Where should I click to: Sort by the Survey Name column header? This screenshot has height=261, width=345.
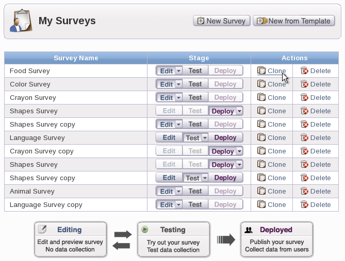76,58
